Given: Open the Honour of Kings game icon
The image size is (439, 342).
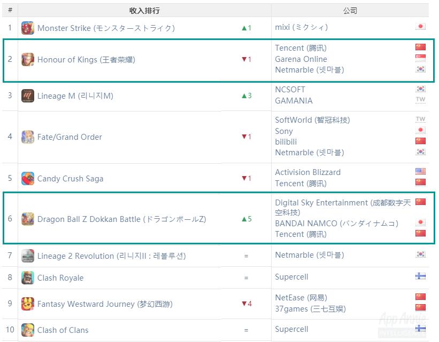Looking at the screenshot, I should (28, 60).
